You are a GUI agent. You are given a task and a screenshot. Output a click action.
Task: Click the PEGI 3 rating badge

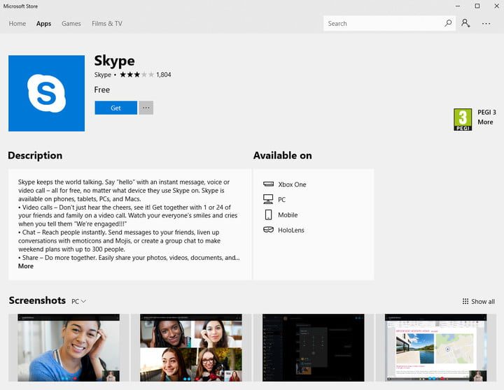(x=463, y=119)
